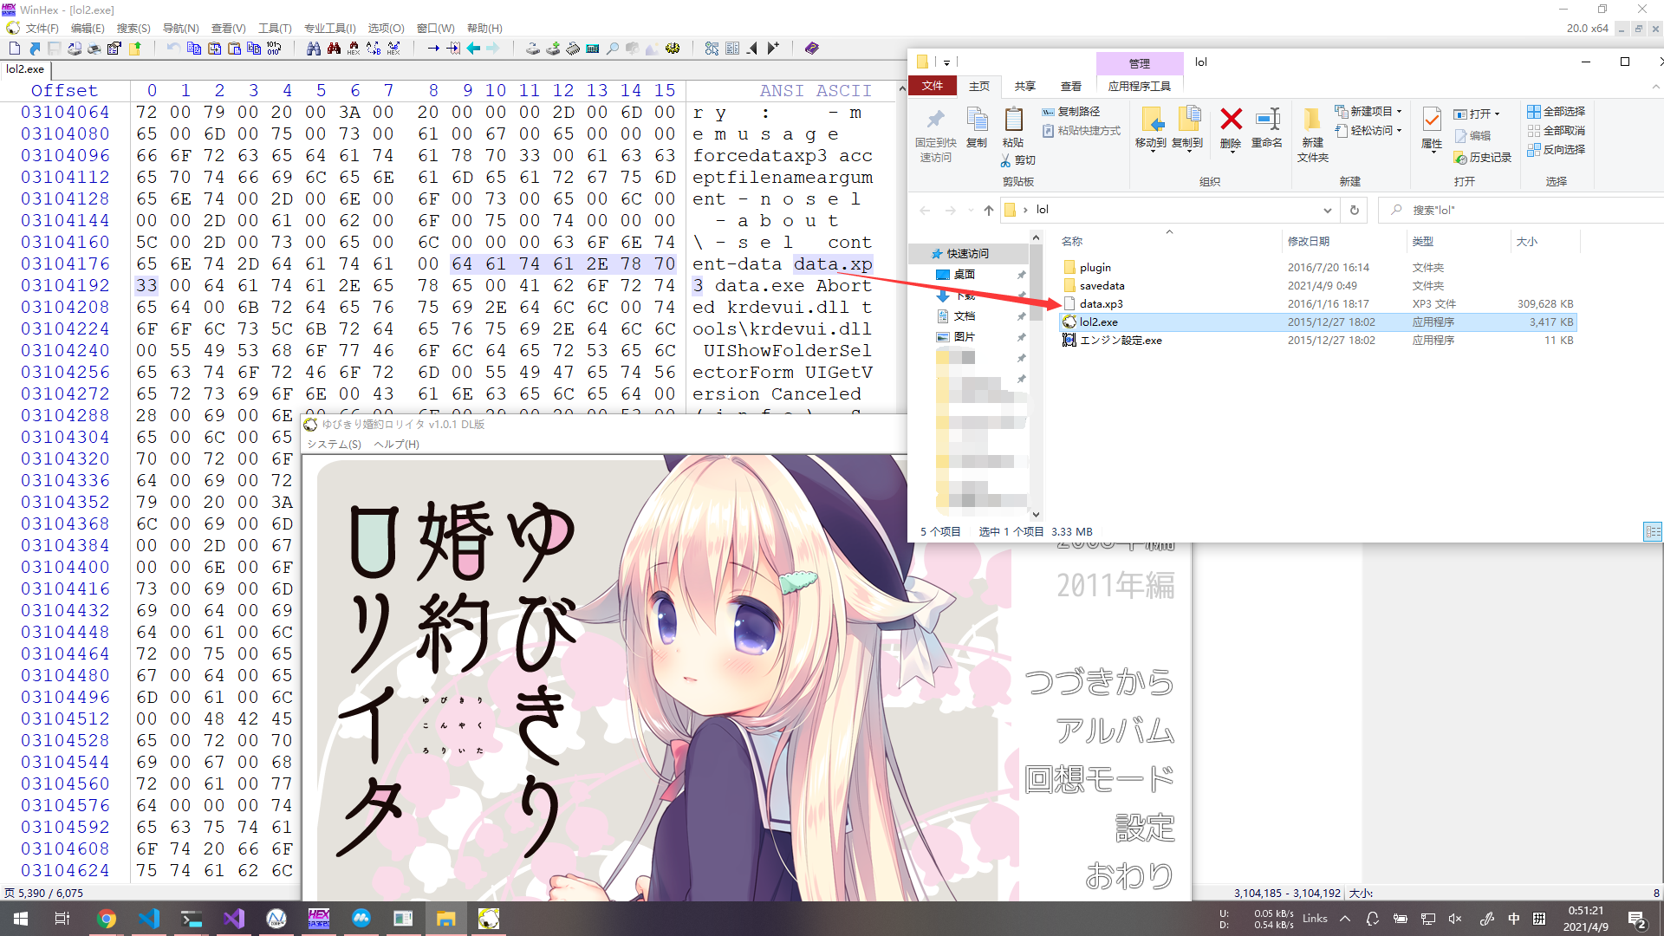The width and height of the screenshot is (1664, 936).
Task: Open file properties icon in WinHex toolbar
Action: coord(114,49)
